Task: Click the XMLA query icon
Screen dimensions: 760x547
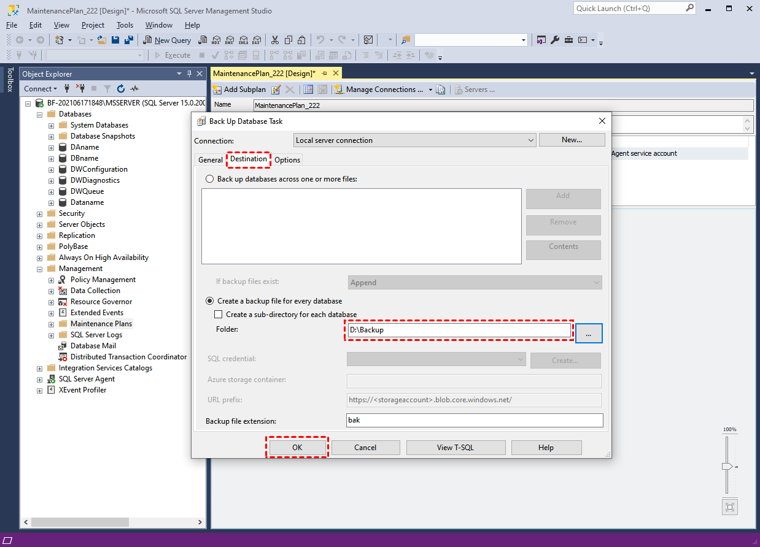Action: pyautogui.click(x=243, y=40)
